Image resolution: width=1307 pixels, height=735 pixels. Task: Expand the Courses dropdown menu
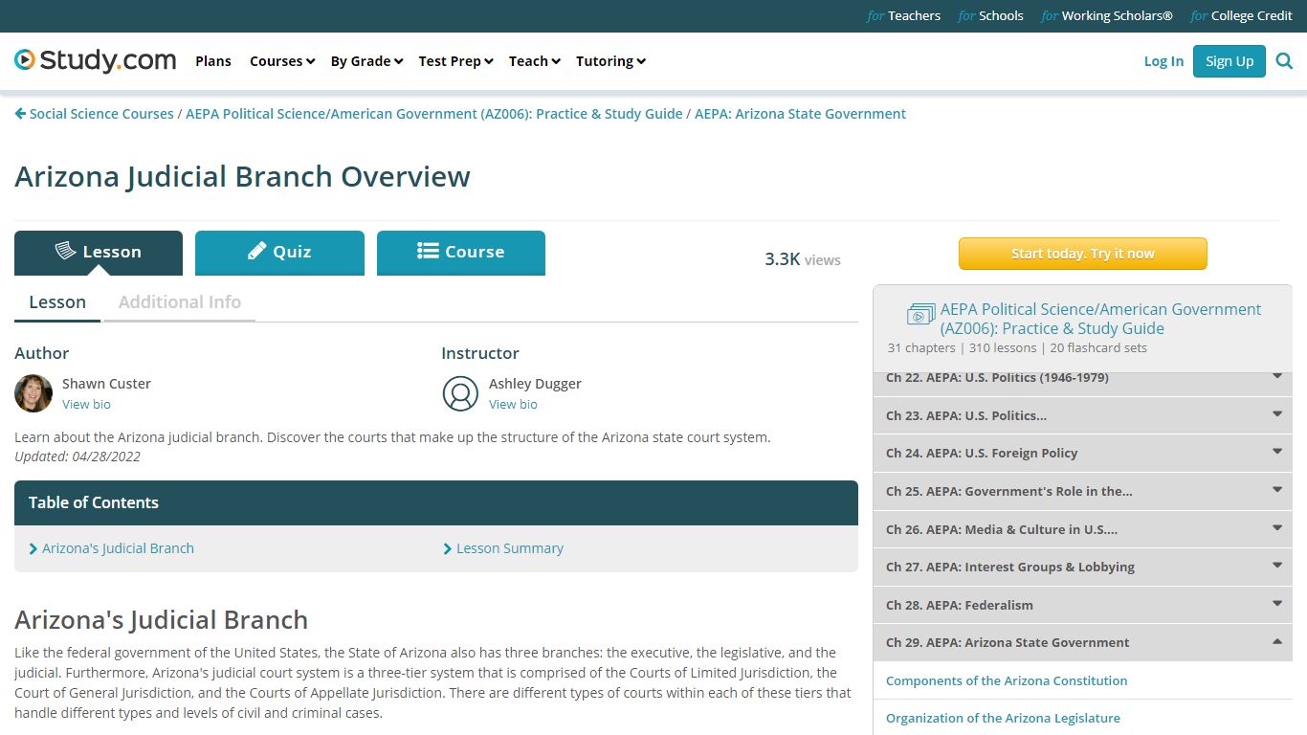coord(282,61)
